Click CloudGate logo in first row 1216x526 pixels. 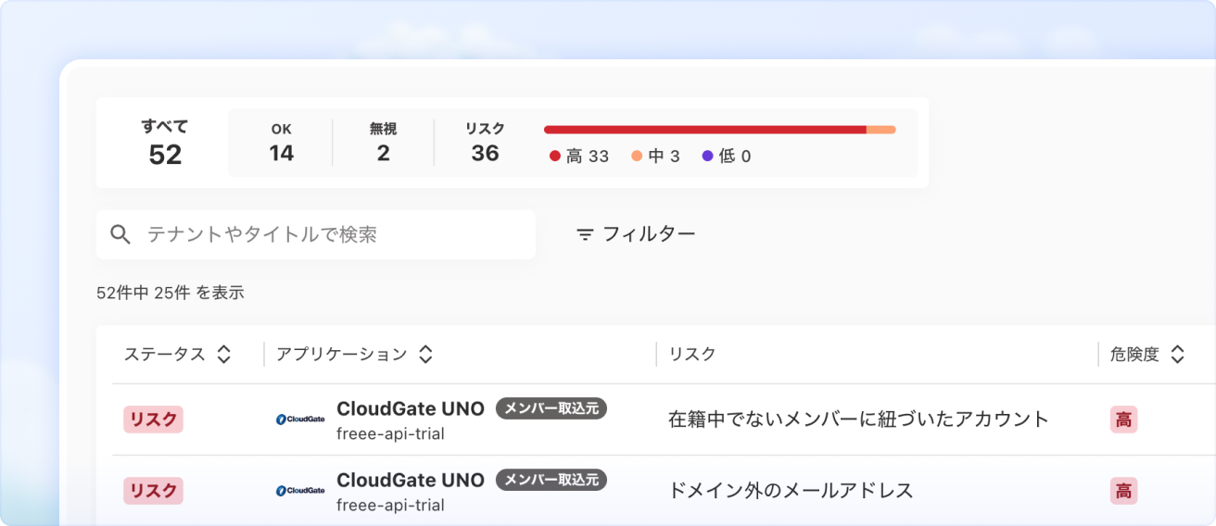[300, 420]
